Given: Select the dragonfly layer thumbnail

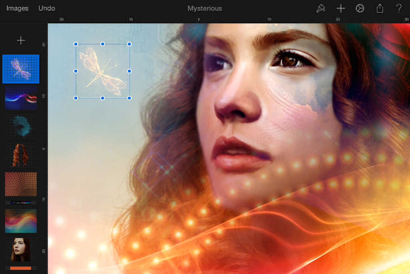Looking at the screenshot, I should coord(21,69).
